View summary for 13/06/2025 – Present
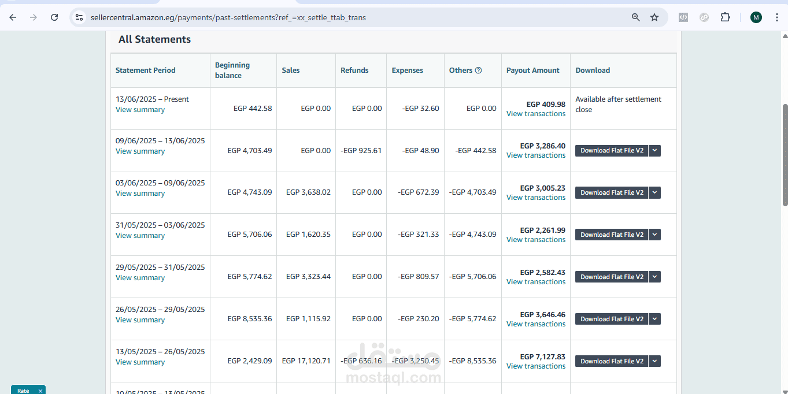 click(x=140, y=110)
